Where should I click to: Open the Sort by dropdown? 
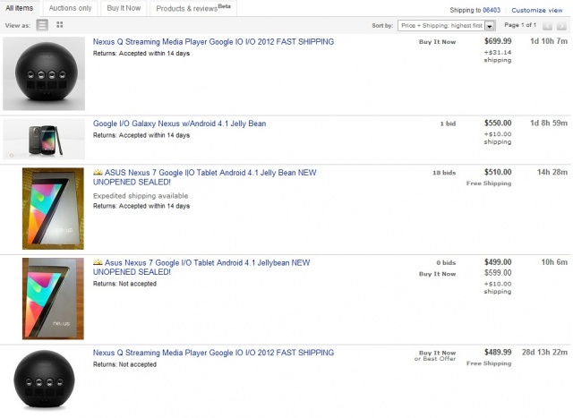(x=446, y=26)
